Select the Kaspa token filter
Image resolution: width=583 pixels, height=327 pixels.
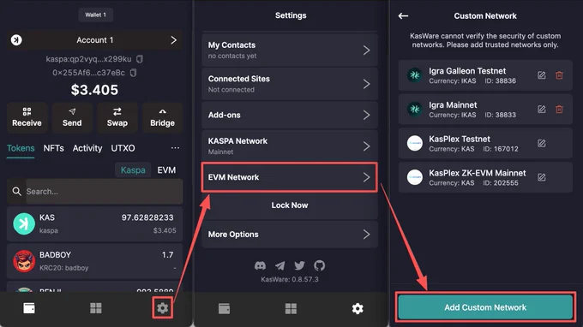point(133,170)
